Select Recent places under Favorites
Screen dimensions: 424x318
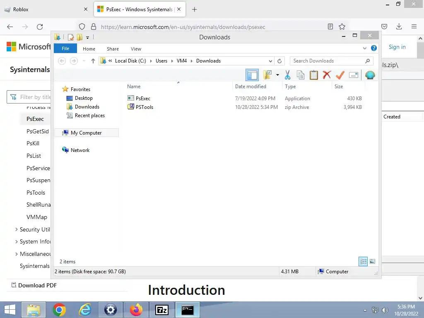[x=89, y=116]
